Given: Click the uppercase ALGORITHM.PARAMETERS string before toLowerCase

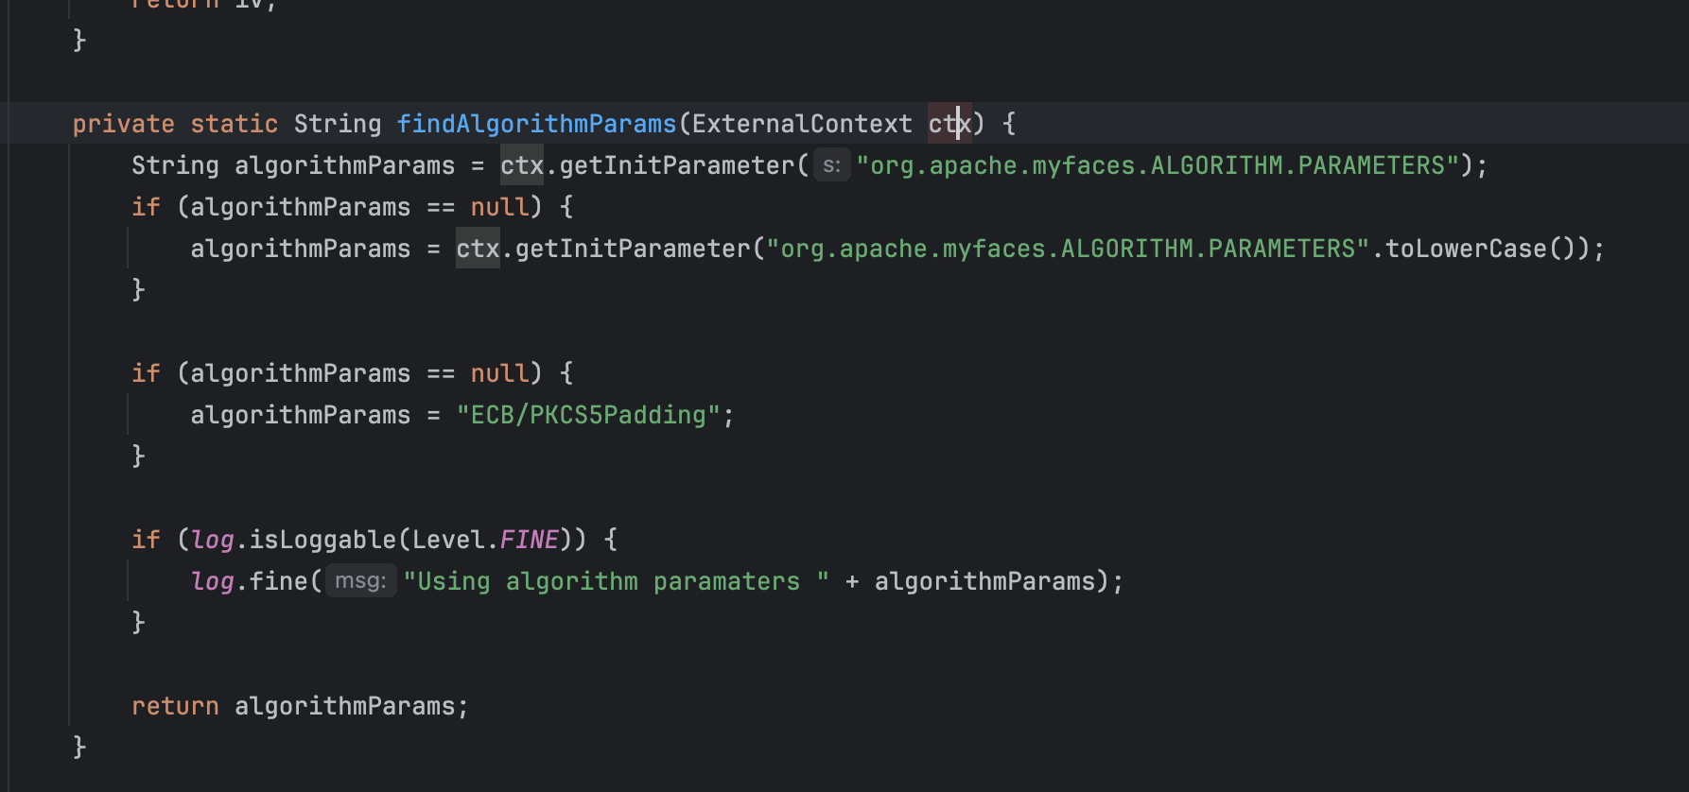Looking at the screenshot, I should 1068,249.
